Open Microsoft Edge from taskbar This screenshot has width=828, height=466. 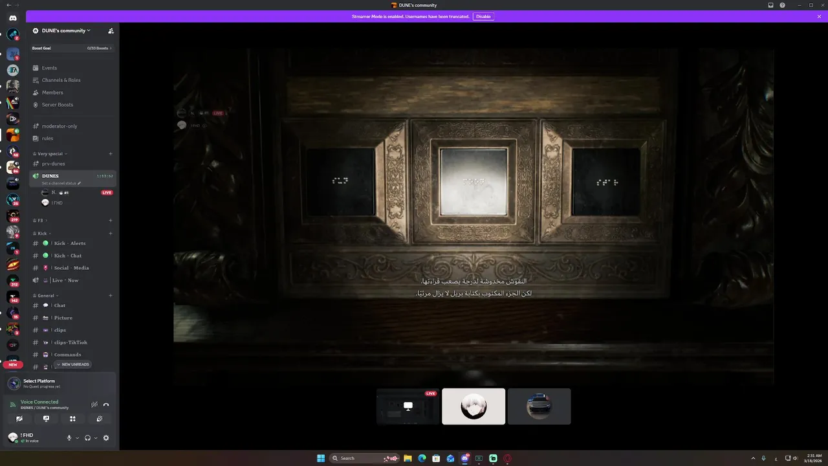422,458
